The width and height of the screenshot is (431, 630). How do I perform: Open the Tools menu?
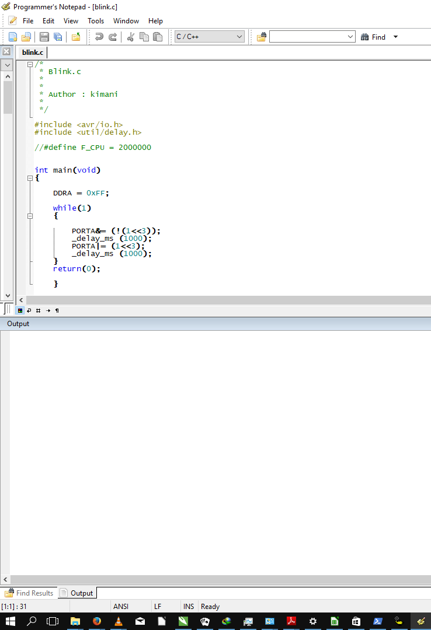click(96, 21)
